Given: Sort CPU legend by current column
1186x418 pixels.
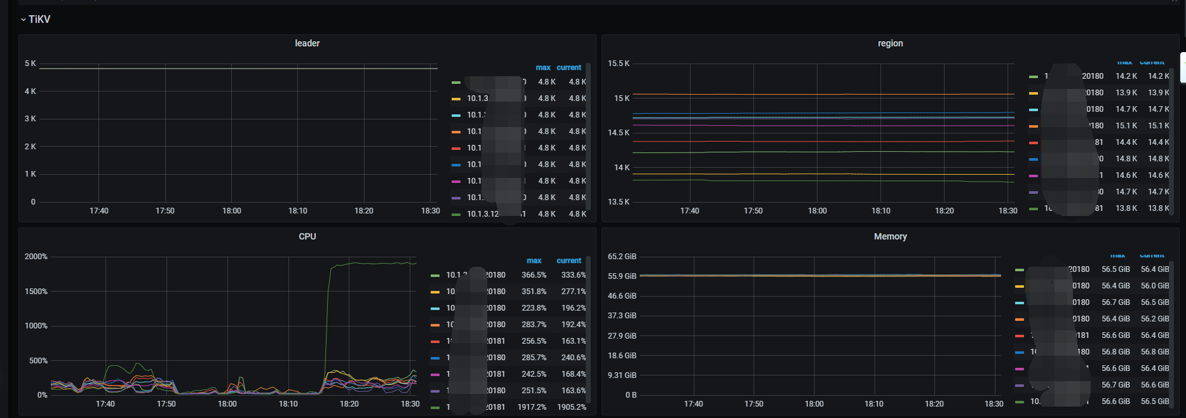Looking at the screenshot, I should pos(569,260).
